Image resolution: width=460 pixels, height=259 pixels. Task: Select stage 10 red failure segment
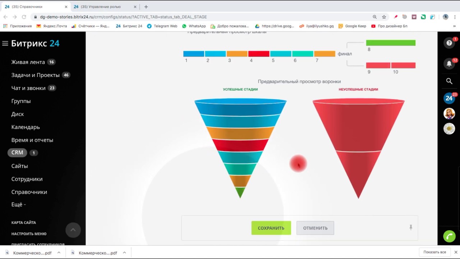click(403, 65)
